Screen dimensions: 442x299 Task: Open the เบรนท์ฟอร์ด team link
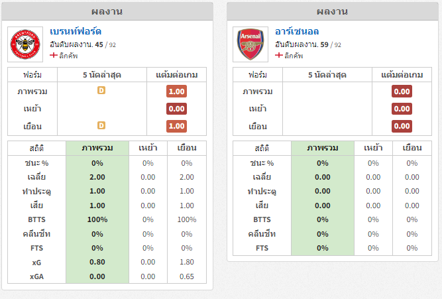click(x=76, y=31)
